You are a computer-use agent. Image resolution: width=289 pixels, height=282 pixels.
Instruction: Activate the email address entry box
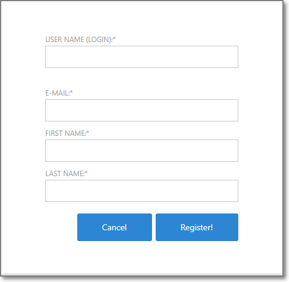[x=142, y=110]
